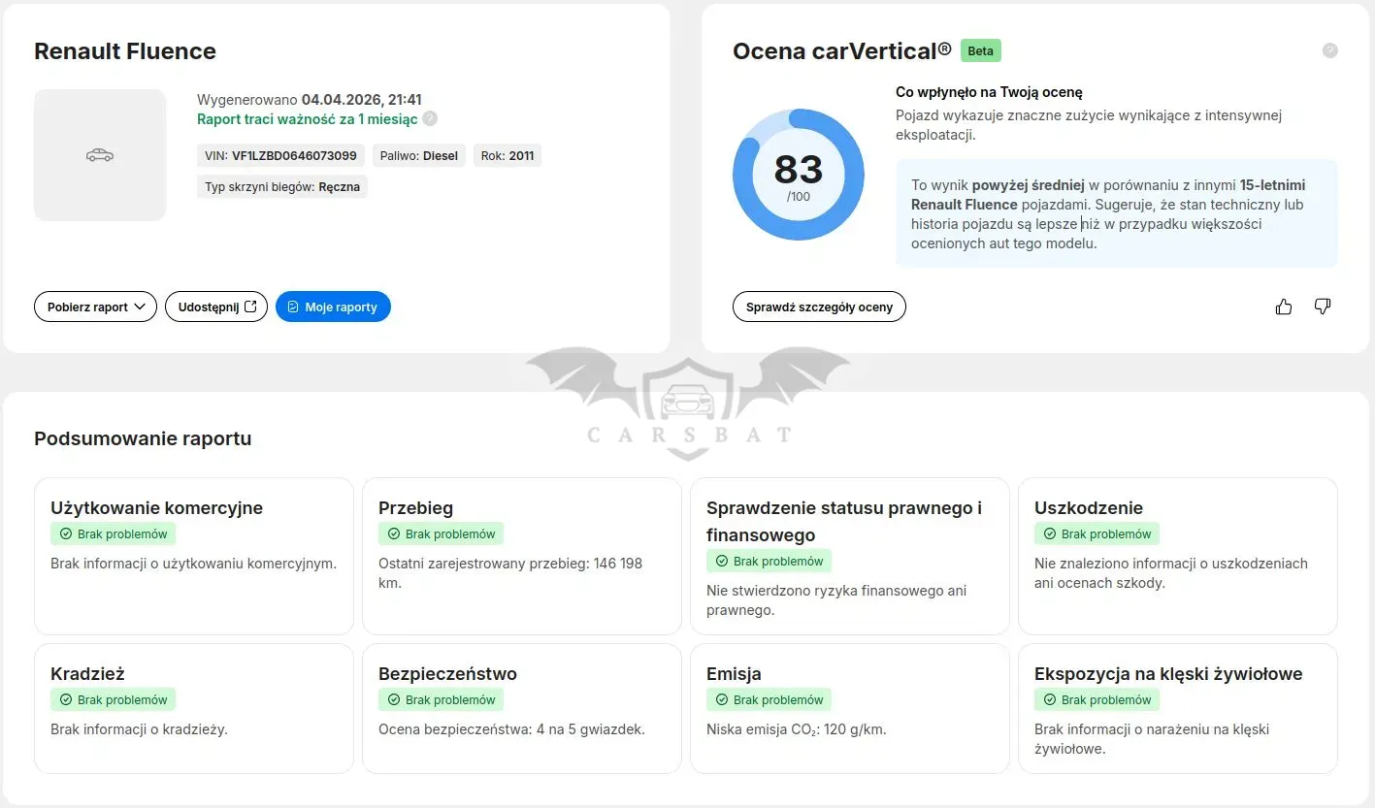This screenshot has width=1375, height=808.
Task: Click the Beta badge
Action: [x=980, y=50]
